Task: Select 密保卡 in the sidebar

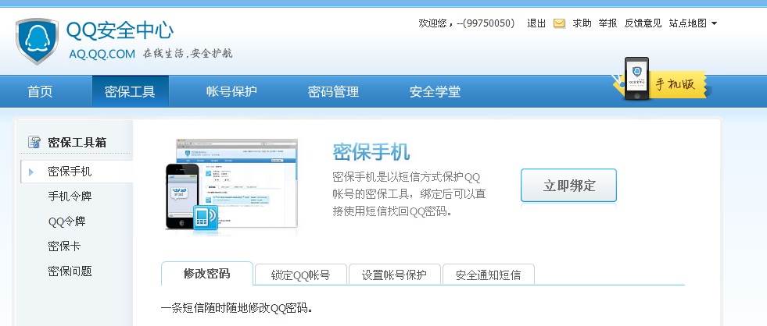Action: point(64,246)
